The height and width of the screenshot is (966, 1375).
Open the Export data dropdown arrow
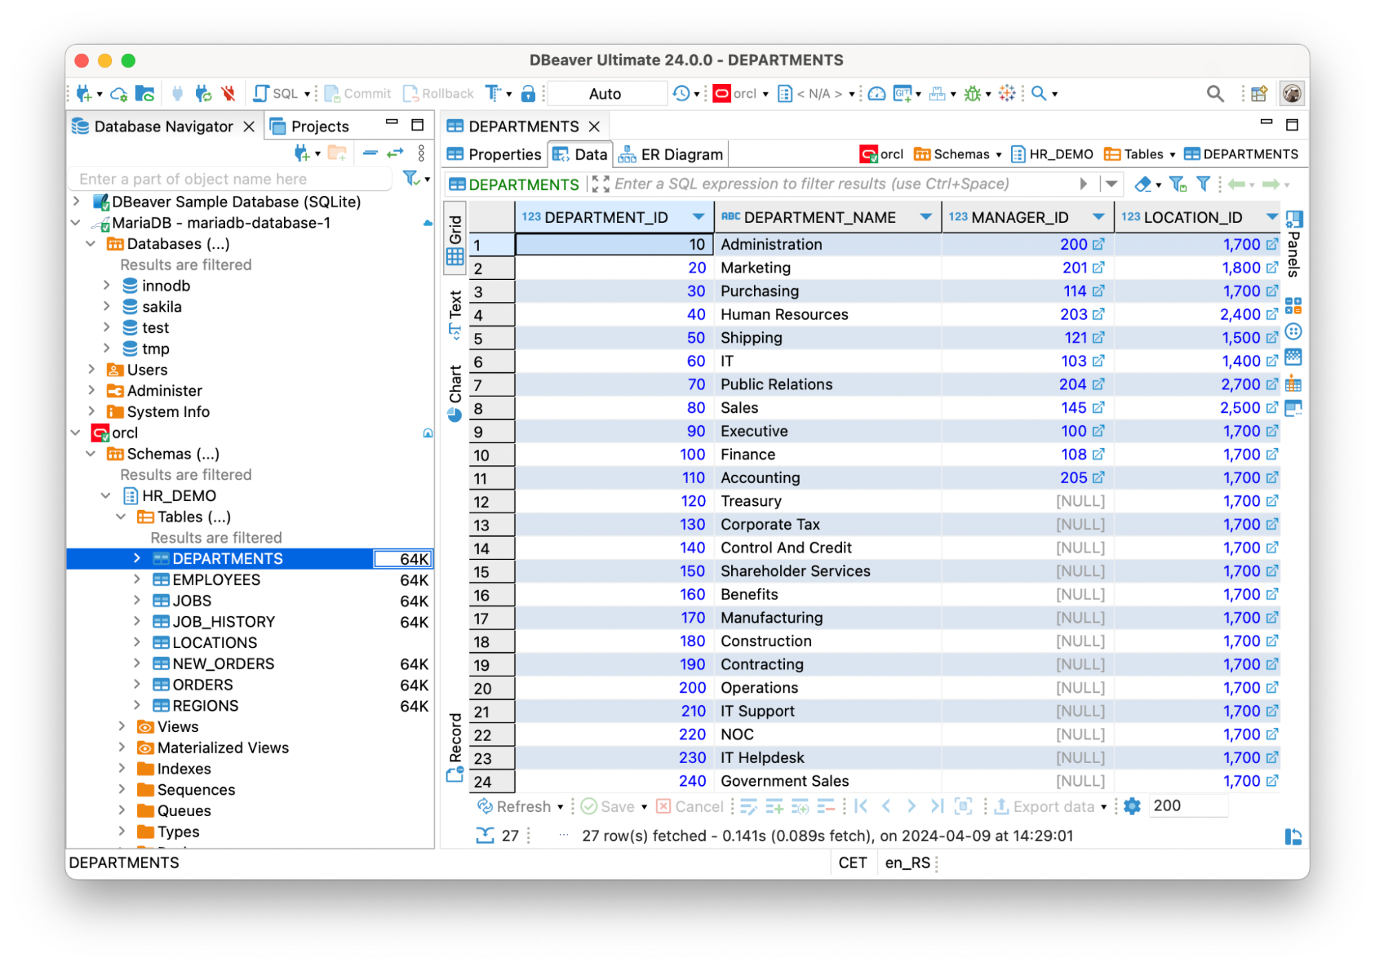[x=1104, y=806]
